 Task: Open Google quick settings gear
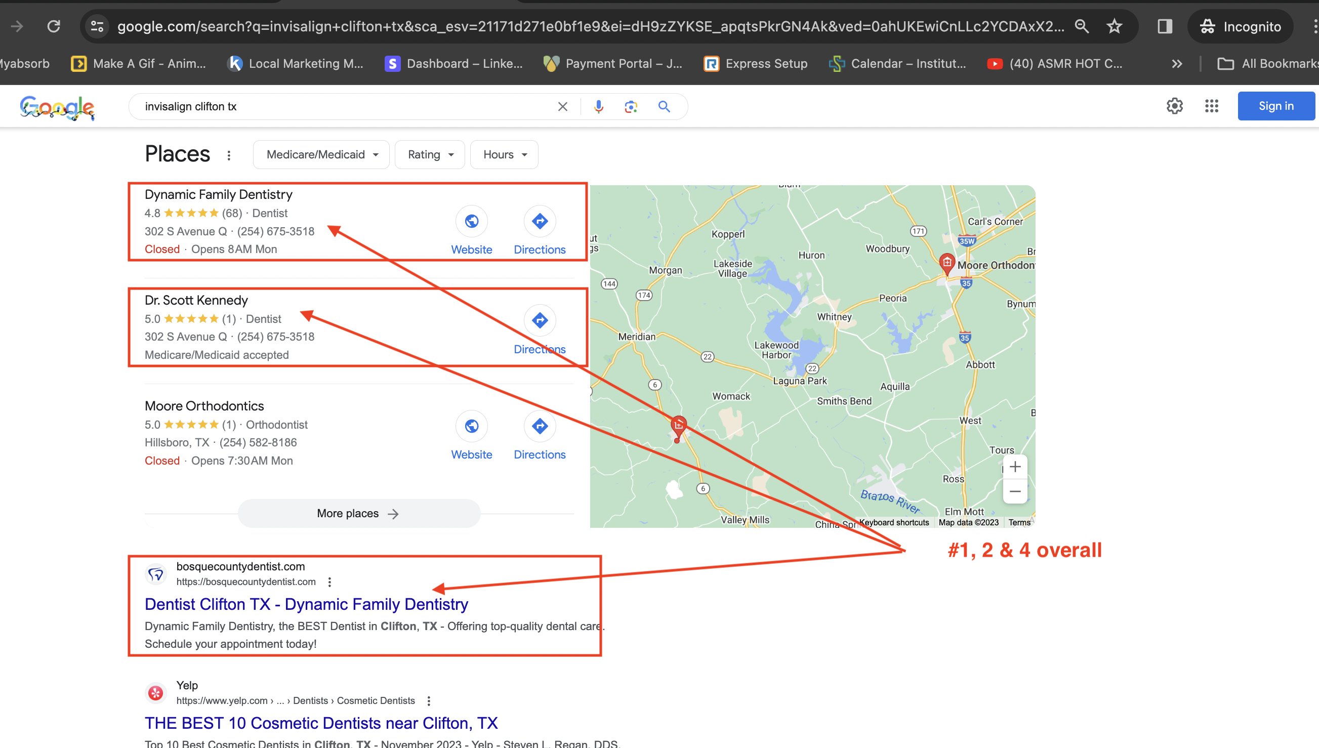point(1175,106)
